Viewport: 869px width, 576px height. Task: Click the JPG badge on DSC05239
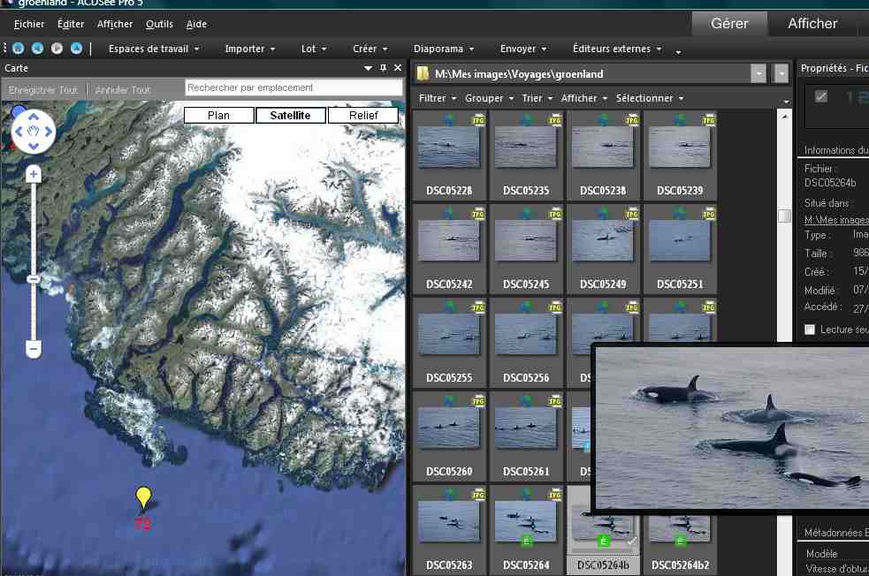click(709, 119)
